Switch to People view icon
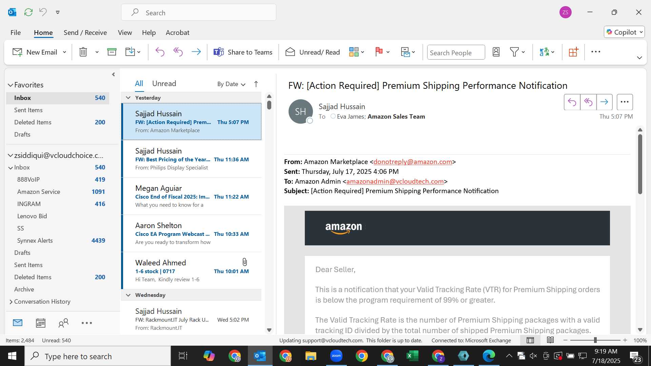This screenshot has height=366, width=651. pyautogui.click(x=63, y=323)
